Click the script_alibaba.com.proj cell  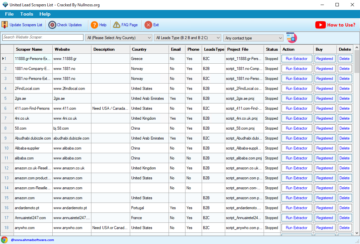pyautogui.click(x=244, y=158)
